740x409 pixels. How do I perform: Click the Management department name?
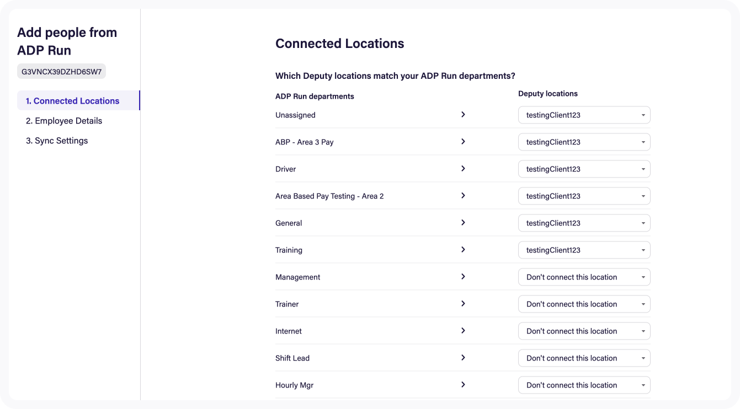pyautogui.click(x=298, y=277)
